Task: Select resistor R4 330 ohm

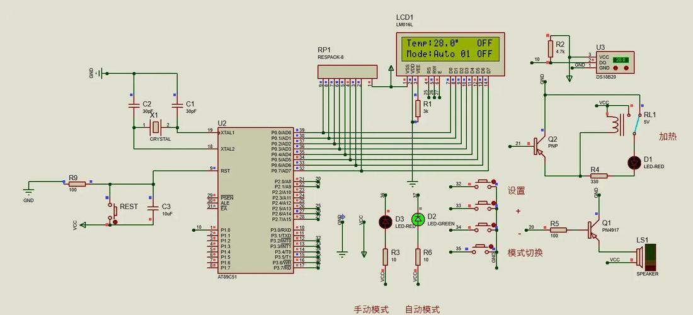Action: 599,175
